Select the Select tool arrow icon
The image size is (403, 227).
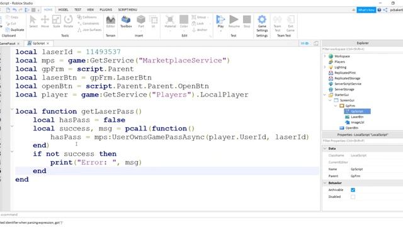[x=33, y=20]
